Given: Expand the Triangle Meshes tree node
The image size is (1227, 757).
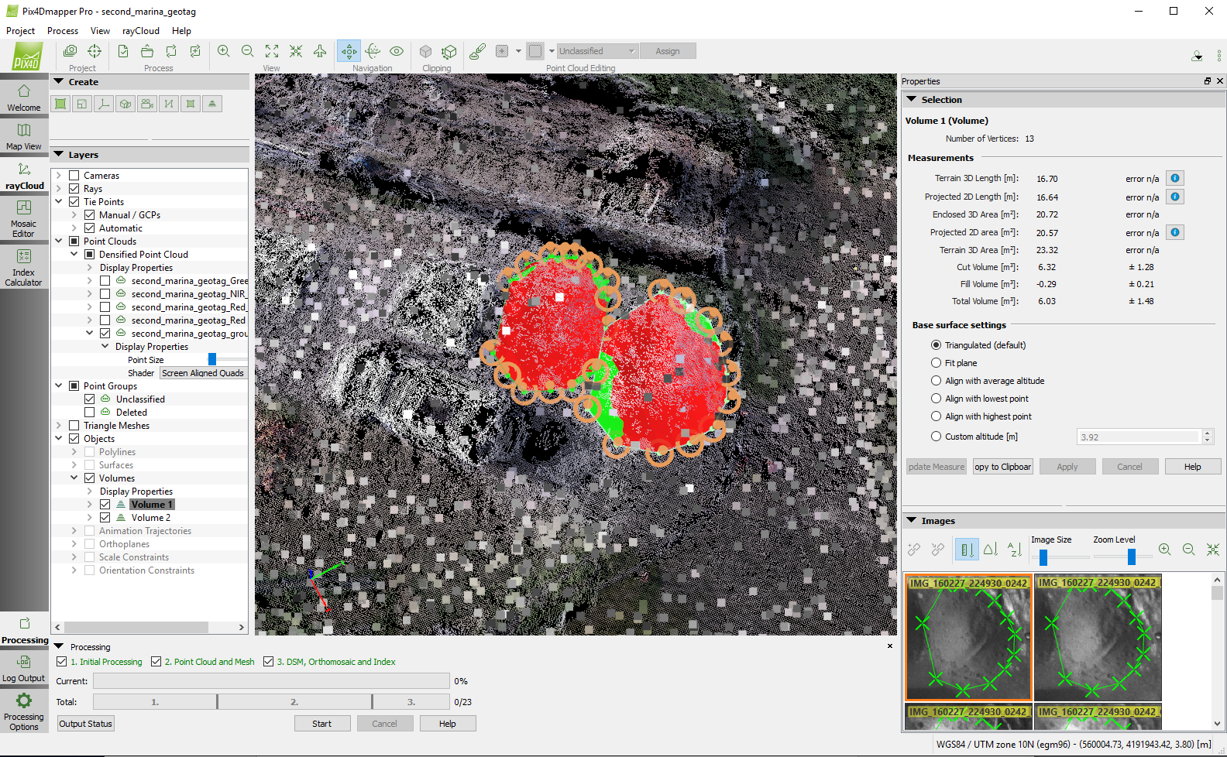Looking at the screenshot, I should [59, 426].
